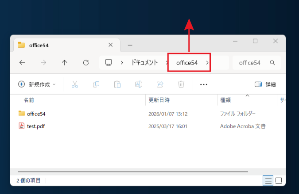
Task: Select the office54 folder icon in list
Action: 22,114
